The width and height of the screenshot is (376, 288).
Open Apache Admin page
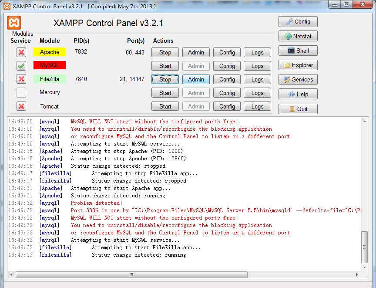tap(196, 52)
